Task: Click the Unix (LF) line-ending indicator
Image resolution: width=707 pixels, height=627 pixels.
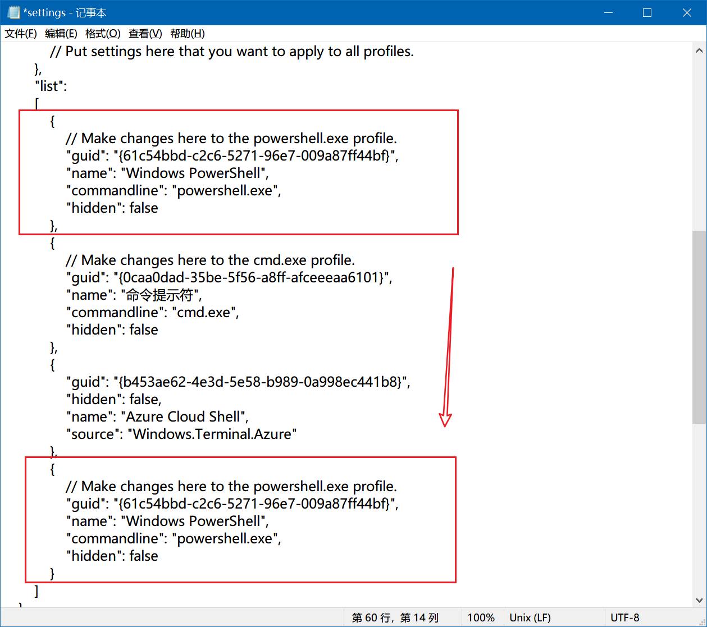Action: point(529,617)
